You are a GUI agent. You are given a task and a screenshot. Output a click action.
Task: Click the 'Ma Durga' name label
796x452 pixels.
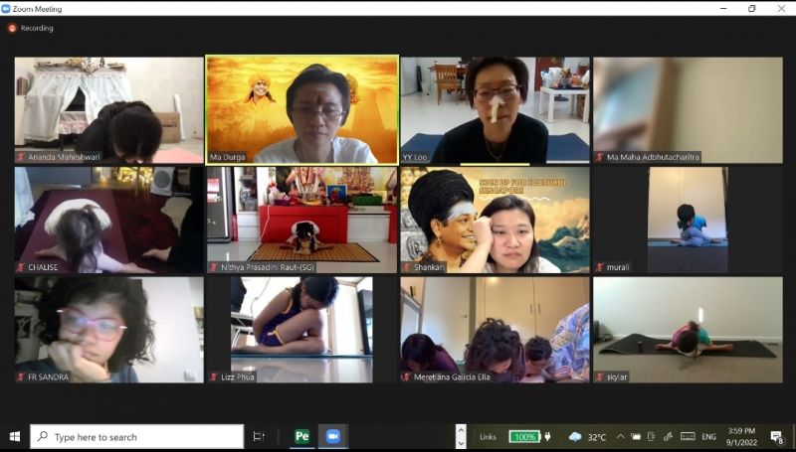click(x=228, y=157)
